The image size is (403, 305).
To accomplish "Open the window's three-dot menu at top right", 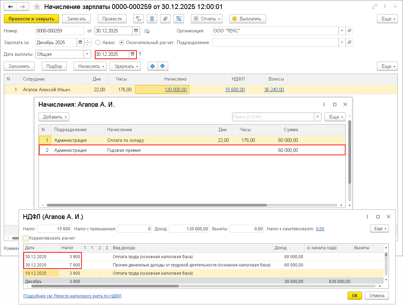I will 385,7.
